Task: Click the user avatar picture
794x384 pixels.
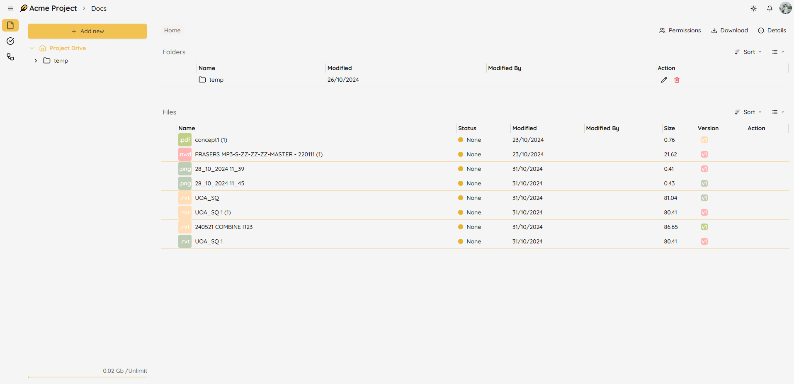Action: pyautogui.click(x=785, y=8)
